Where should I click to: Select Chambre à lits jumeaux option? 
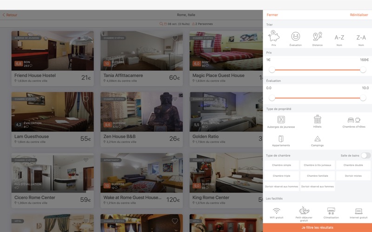point(318,165)
